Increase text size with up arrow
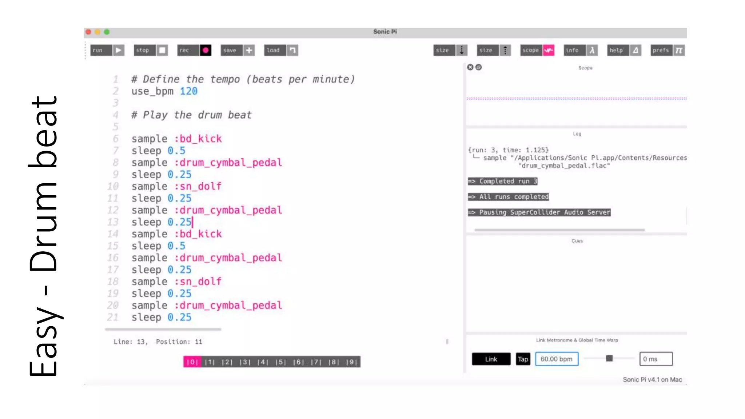745x419 pixels. click(505, 50)
